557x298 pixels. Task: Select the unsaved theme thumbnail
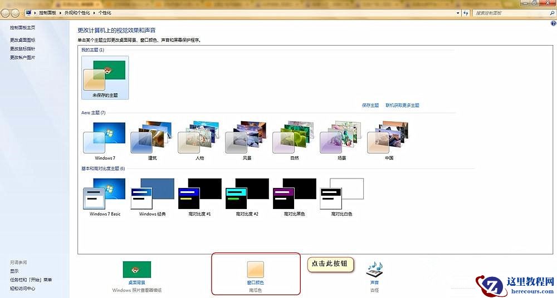105,77
